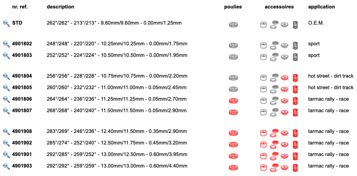Click grey valve spring icon in 4901803 row
This screenshot has height=176, width=357.
point(295,57)
